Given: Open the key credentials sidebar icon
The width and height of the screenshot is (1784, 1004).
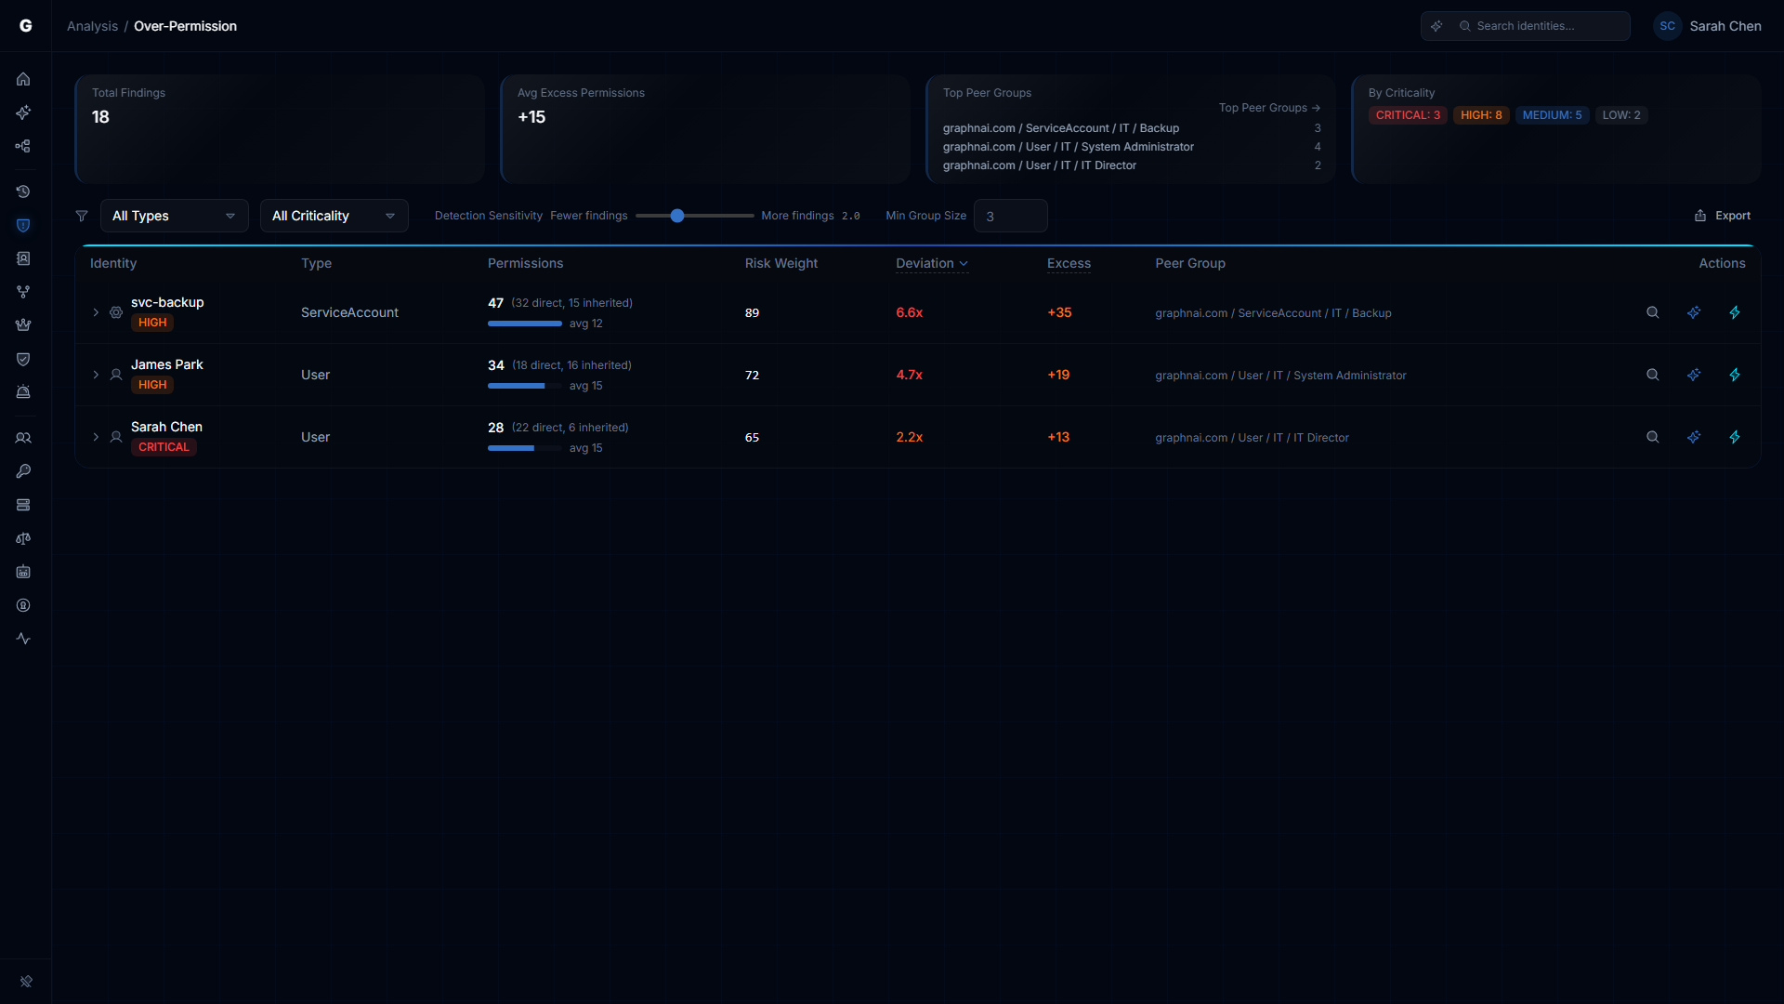Looking at the screenshot, I should (x=23, y=471).
